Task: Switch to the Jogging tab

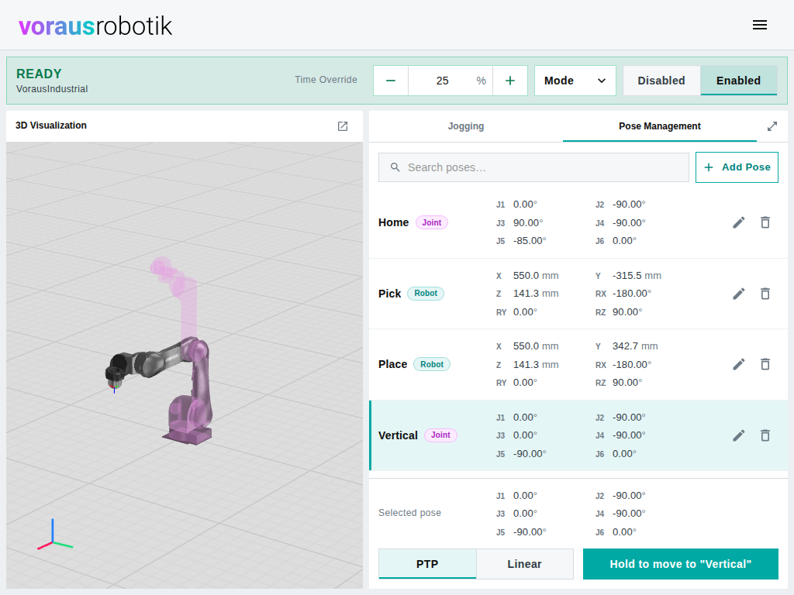Action: [x=466, y=126]
